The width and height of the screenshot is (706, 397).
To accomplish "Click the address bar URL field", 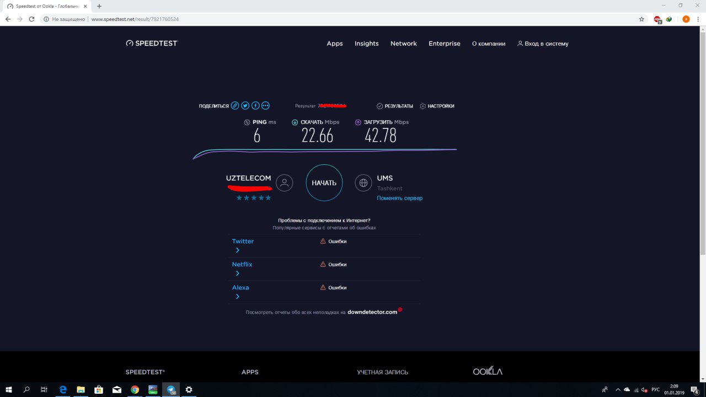I will tap(342, 19).
